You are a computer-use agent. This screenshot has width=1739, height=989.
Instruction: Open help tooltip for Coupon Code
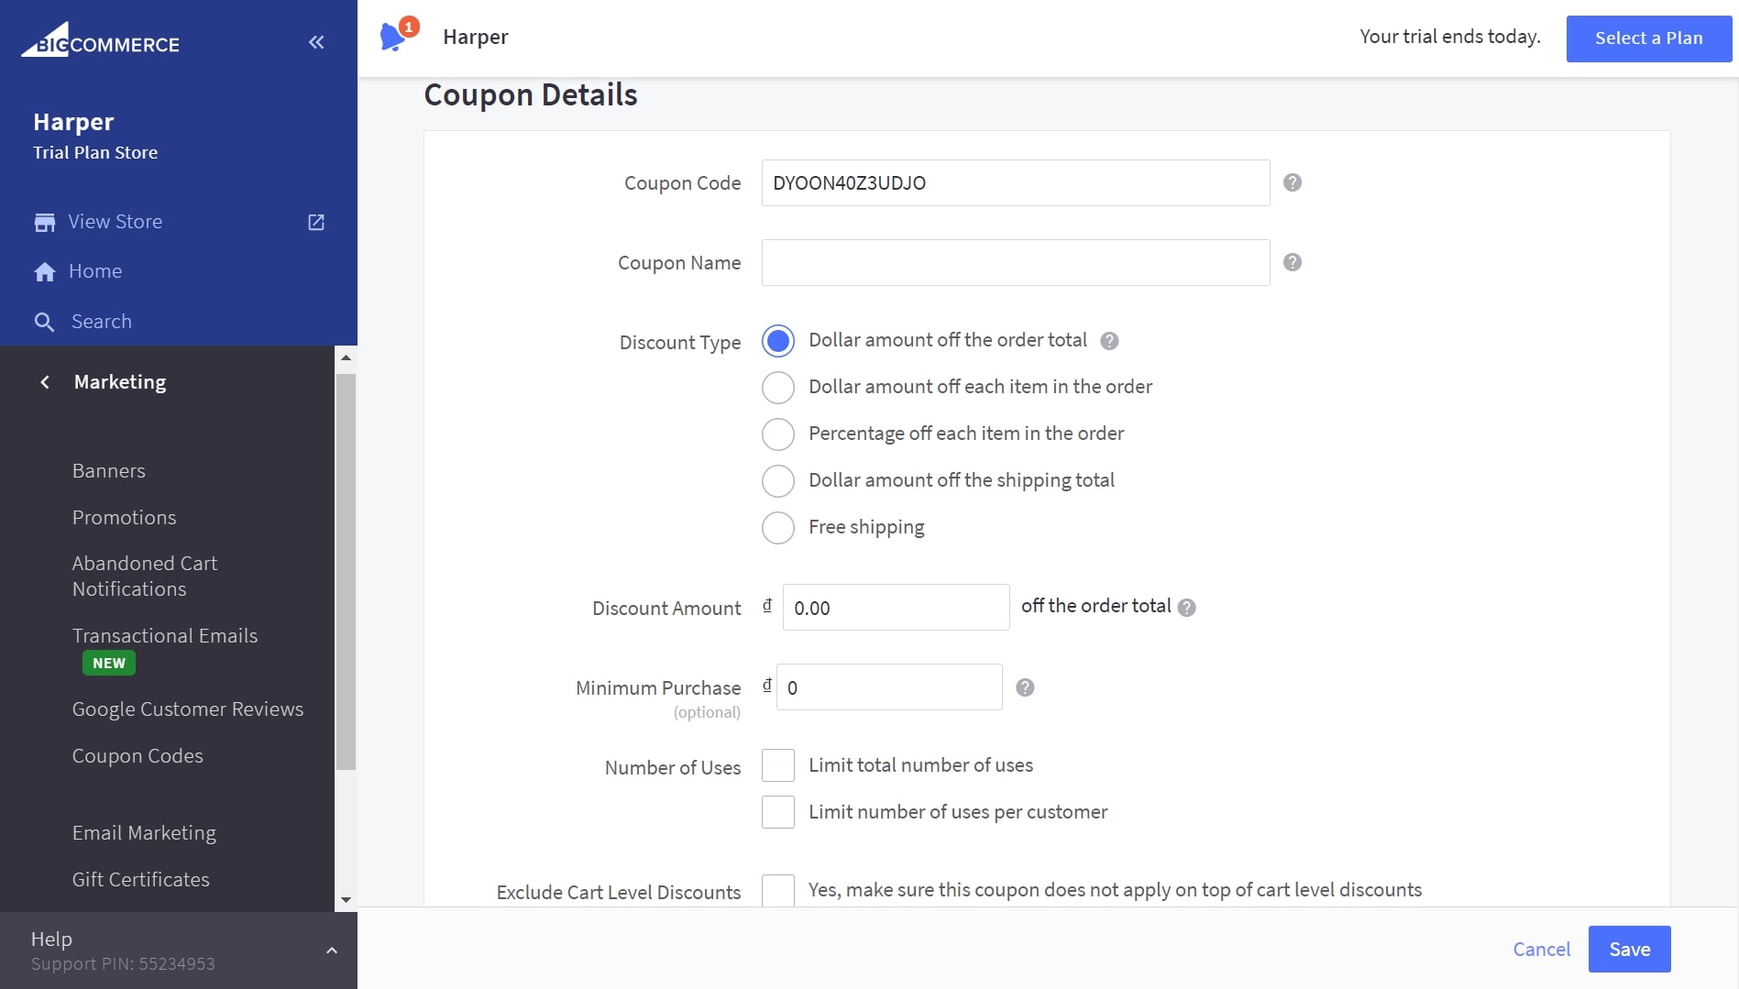pos(1292,182)
